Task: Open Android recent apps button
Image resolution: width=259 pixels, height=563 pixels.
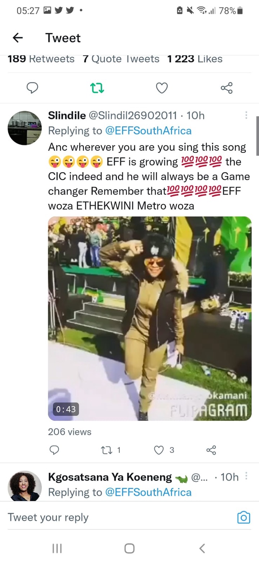Action: (57, 549)
